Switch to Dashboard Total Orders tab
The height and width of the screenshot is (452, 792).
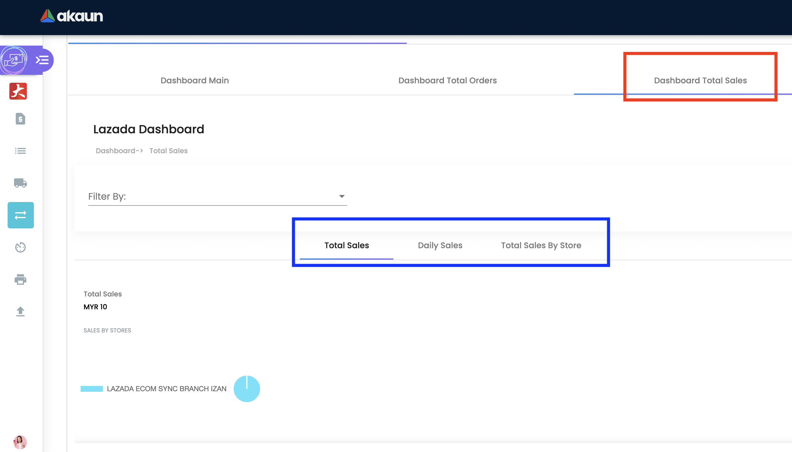[x=447, y=81]
